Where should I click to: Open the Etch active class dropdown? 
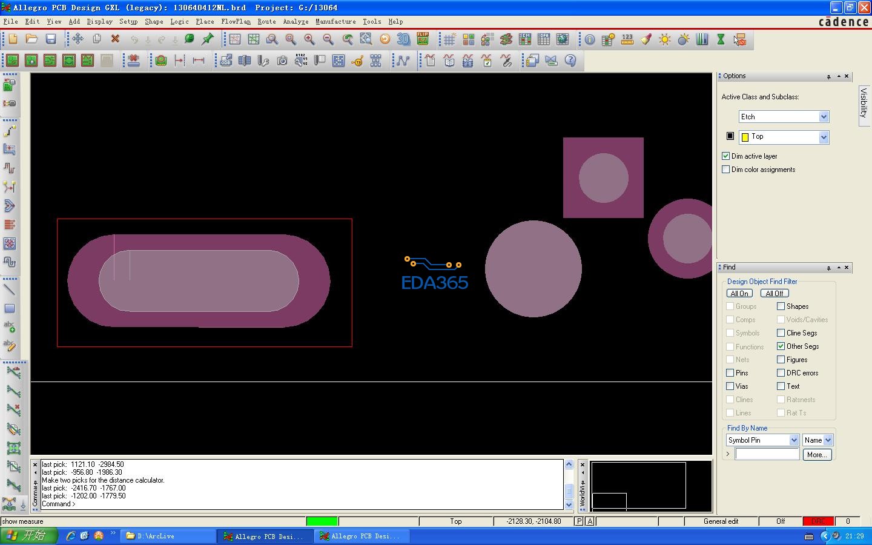824,117
